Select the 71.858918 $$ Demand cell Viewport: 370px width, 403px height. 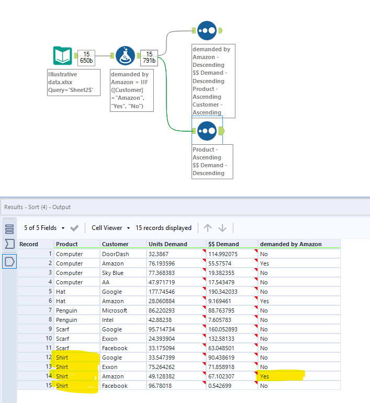[x=232, y=367]
